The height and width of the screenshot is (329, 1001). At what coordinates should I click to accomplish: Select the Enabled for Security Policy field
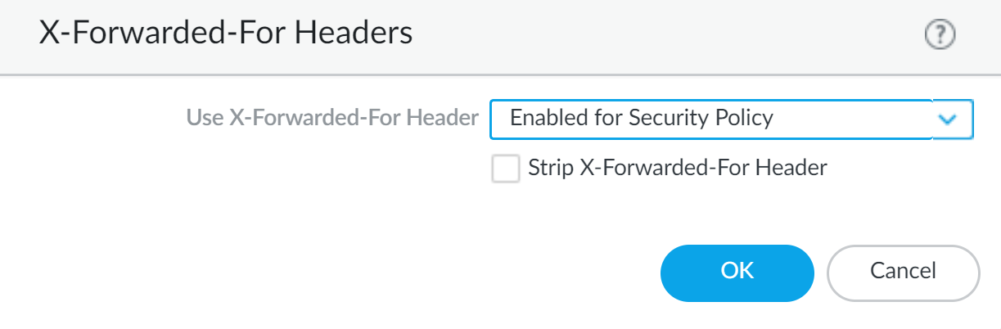coord(710,119)
